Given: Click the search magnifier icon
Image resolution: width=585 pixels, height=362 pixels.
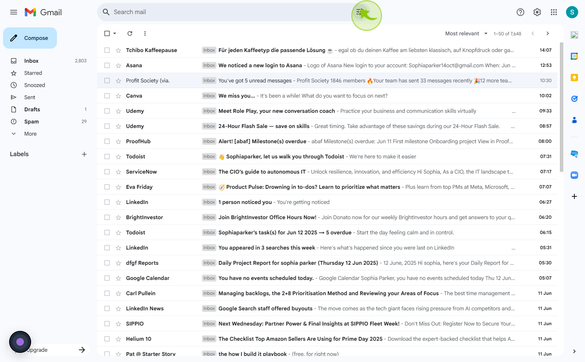Looking at the screenshot, I should coord(106,12).
